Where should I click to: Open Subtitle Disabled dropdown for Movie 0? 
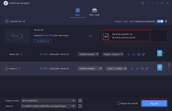coord(90,69)
